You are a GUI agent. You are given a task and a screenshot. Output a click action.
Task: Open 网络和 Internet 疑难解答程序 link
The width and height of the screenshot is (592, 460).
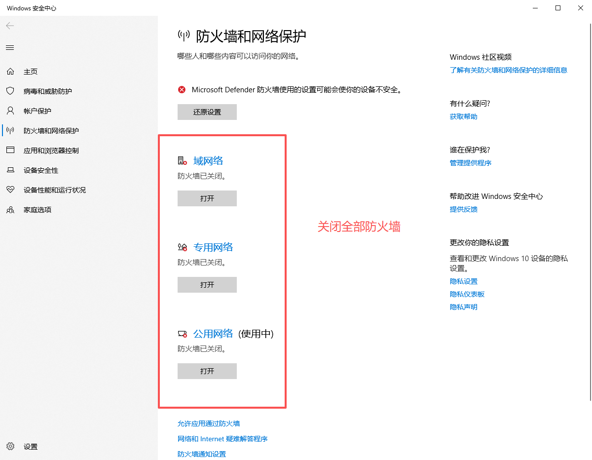222,439
